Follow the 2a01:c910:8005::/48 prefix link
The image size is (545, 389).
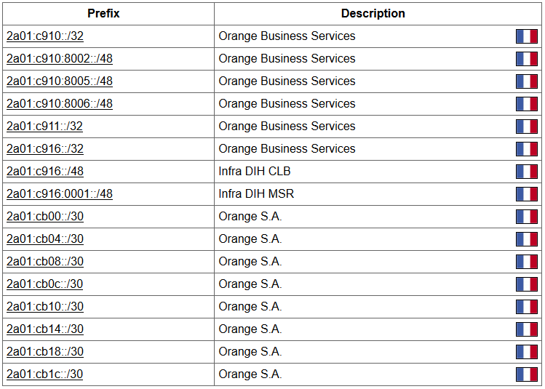coord(60,81)
